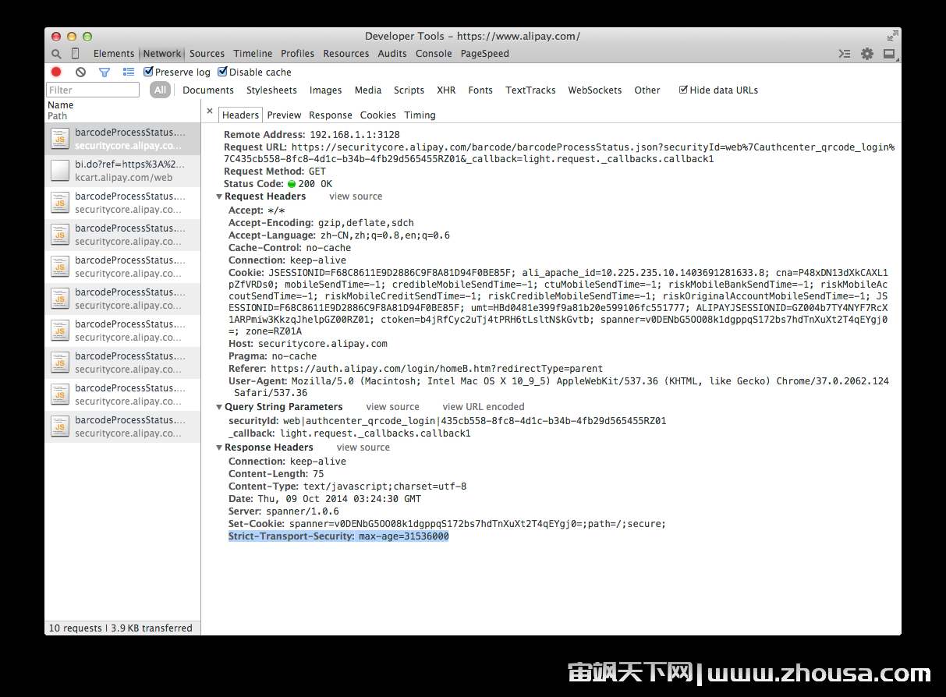Select the Headers detail tab
946x697 pixels.
coord(240,115)
